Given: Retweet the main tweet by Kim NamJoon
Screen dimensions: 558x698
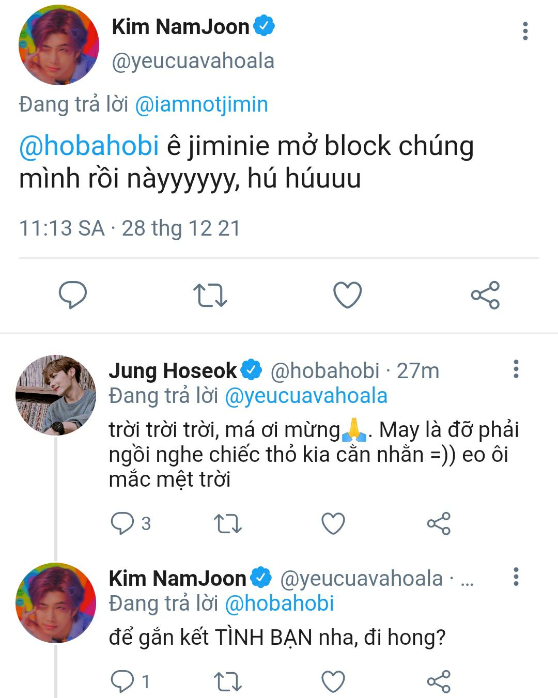Looking at the screenshot, I should 210,295.
